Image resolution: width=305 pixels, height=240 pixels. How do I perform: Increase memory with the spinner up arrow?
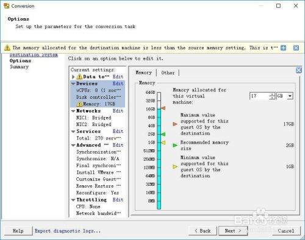click(272, 94)
